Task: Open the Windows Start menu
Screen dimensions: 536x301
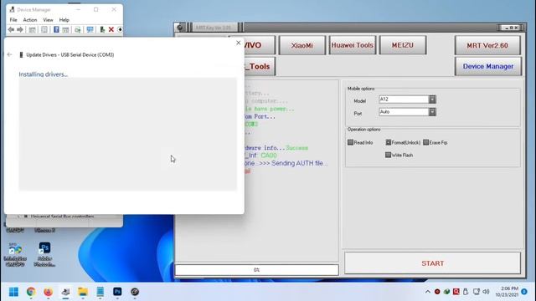Action: [13, 292]
